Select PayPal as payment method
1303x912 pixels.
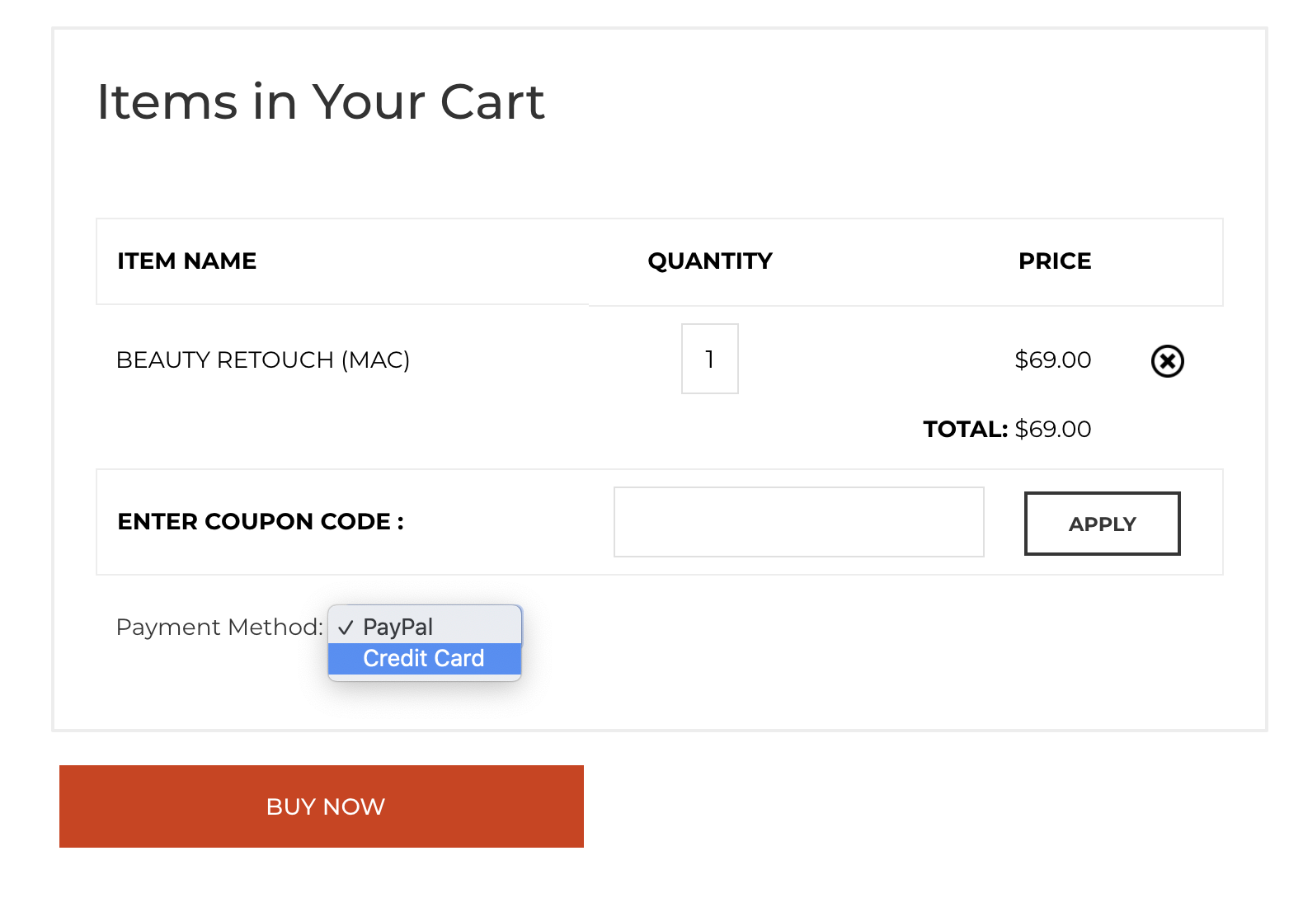[397, 628]
